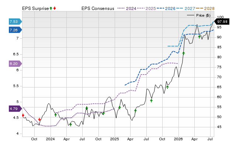
Task: Click the EPS Consensus legend label
Action: pos(98,8)
